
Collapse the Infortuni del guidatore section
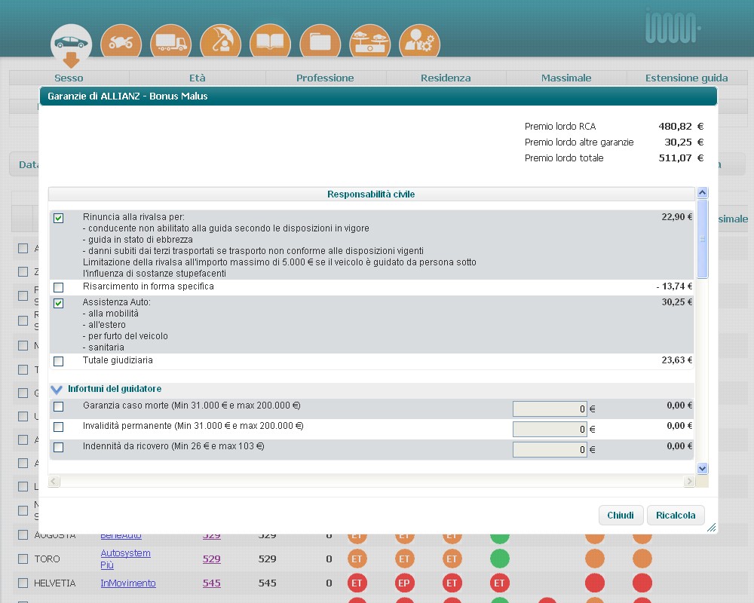point(57,390)
